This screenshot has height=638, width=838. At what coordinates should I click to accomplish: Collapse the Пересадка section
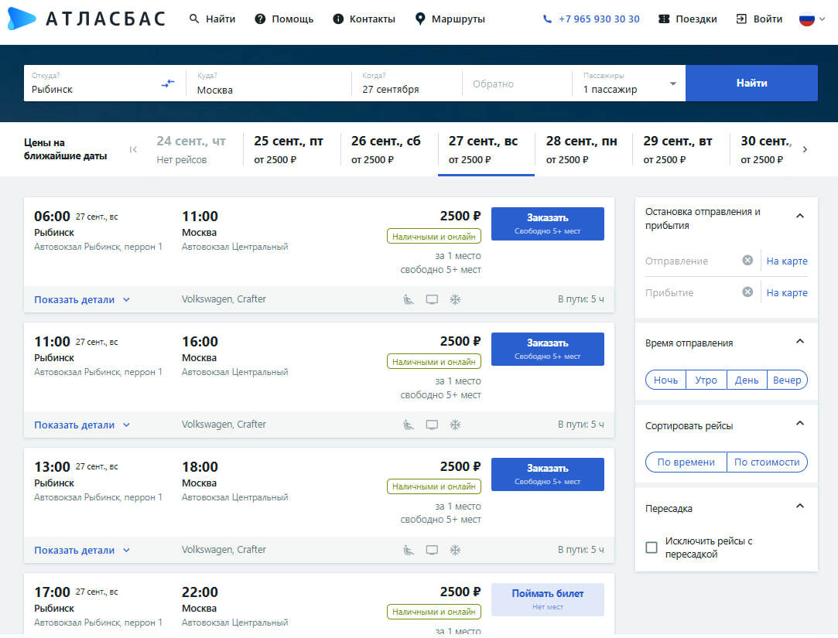[800, 506]
